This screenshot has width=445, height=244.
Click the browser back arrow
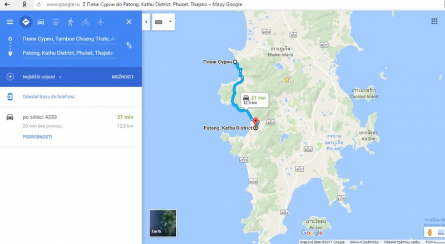click(7, 4)
